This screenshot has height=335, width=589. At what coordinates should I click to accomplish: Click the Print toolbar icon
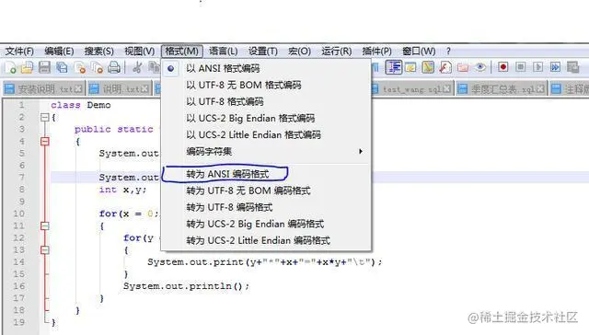click(x=114, y=67)
